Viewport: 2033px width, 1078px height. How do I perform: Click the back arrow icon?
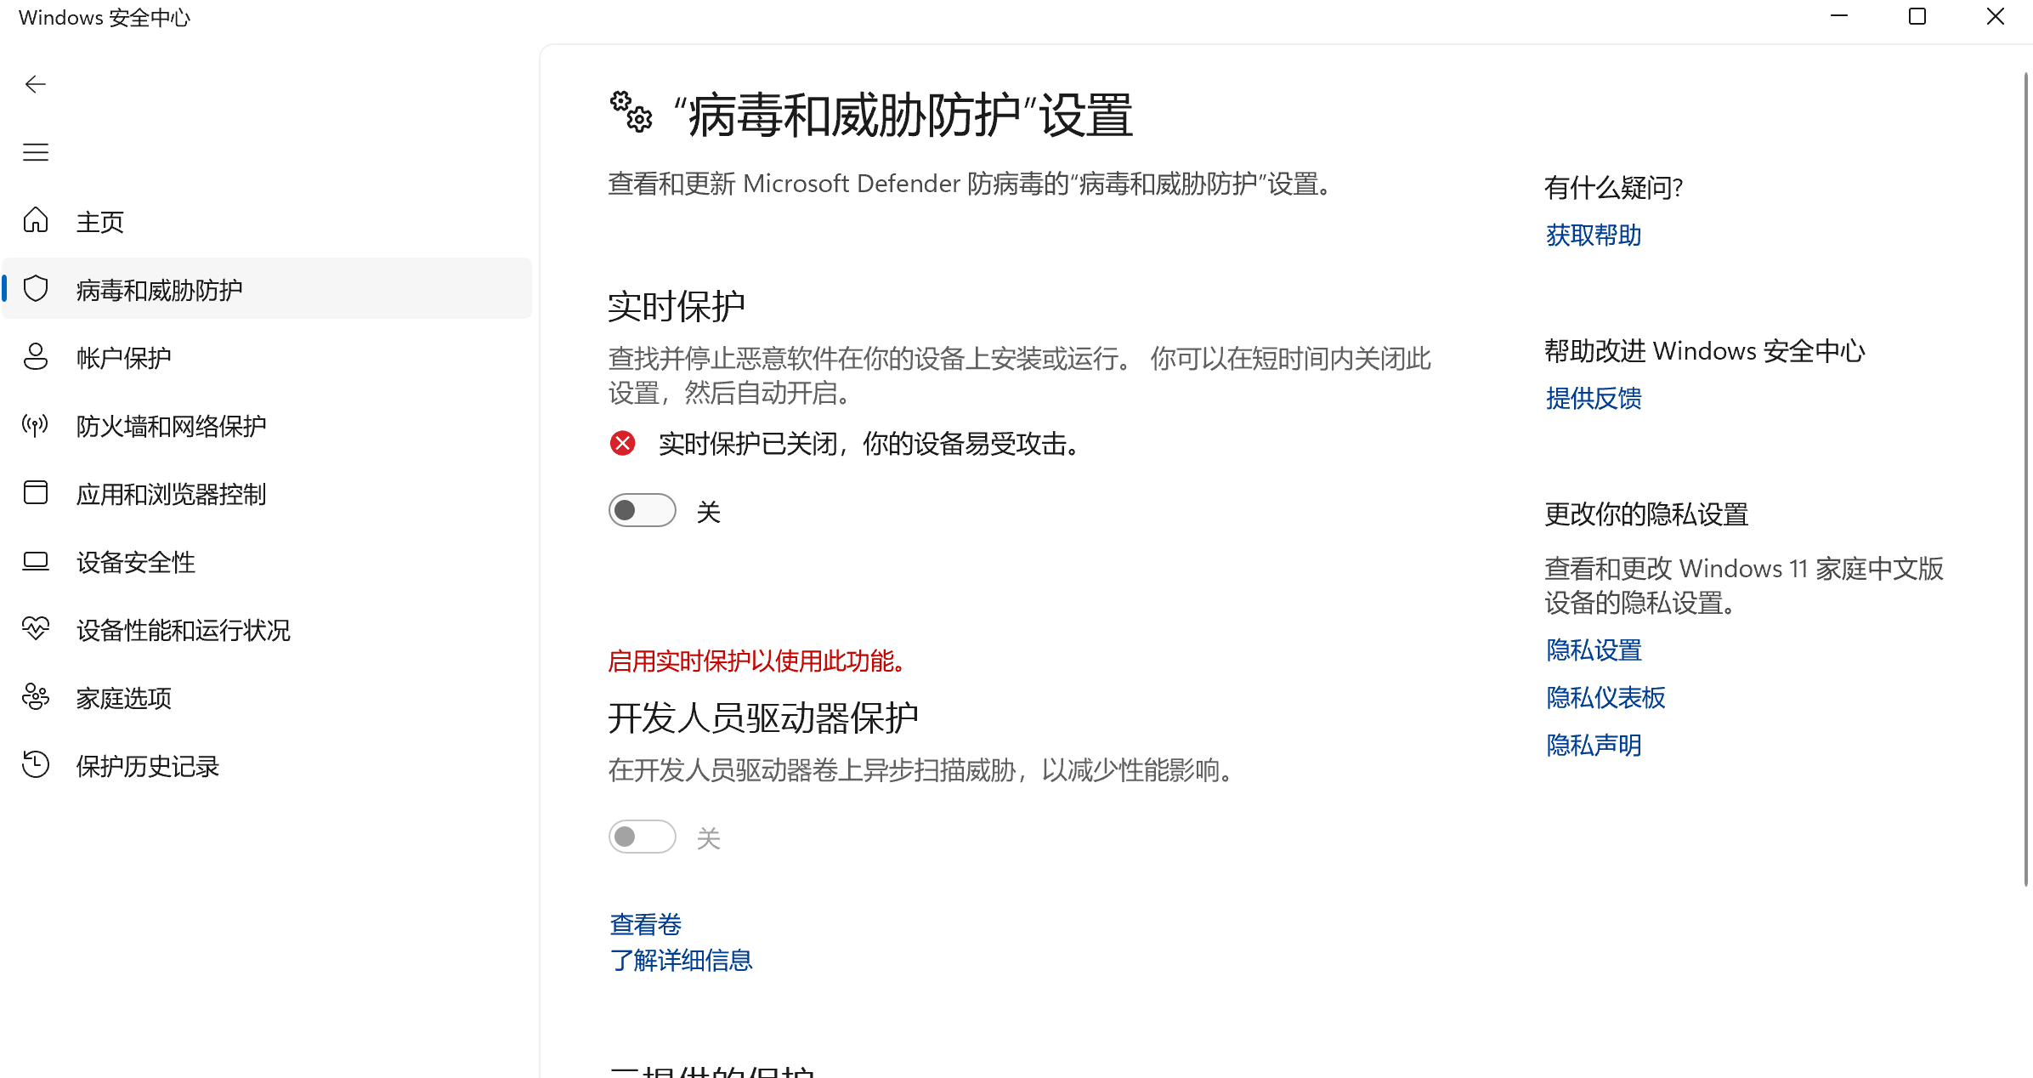pos(36,84)
